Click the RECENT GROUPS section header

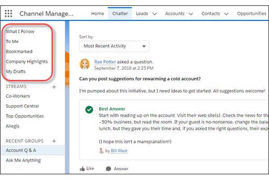pyautogui.click(x=25, y=141)
